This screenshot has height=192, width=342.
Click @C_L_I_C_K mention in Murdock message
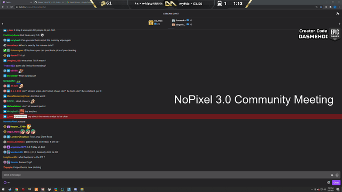coord(30,152)
